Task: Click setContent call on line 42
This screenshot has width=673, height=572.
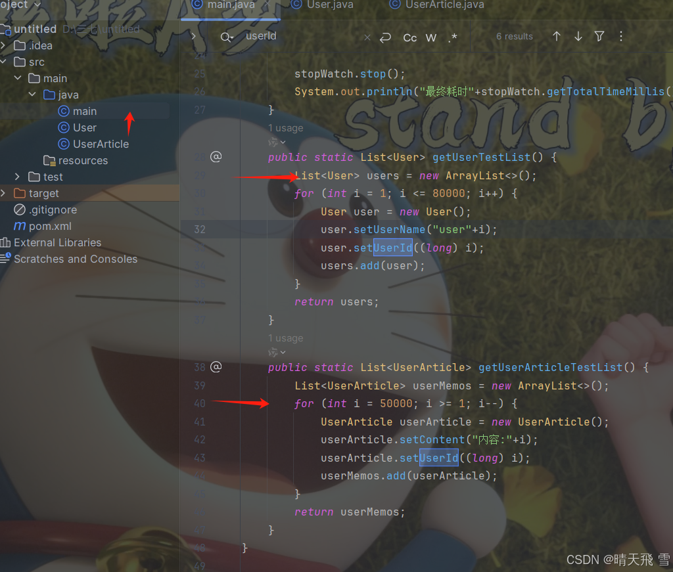Action: tap(432, 439)
